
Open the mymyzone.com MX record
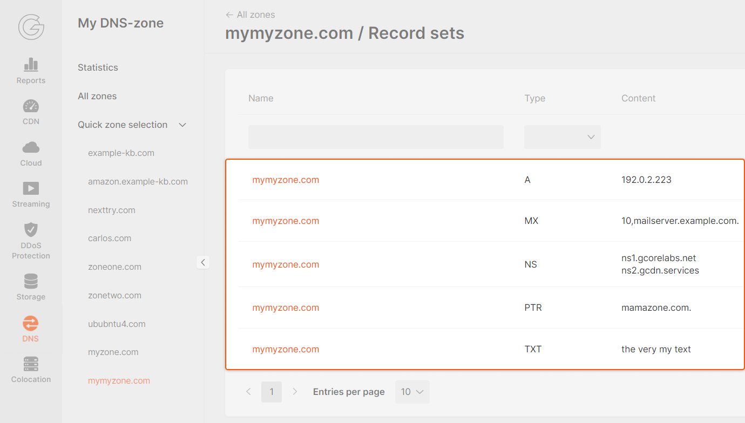point(286,221)
